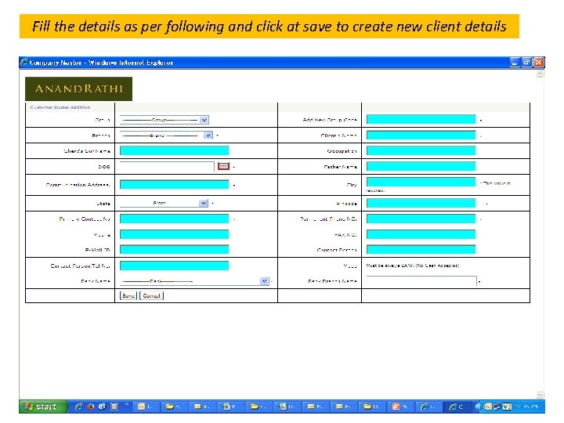This screenshot has height=423, width=564.
Task: Focus the FAX NO field
Action: pyautogui.click(x=421, y=234)
